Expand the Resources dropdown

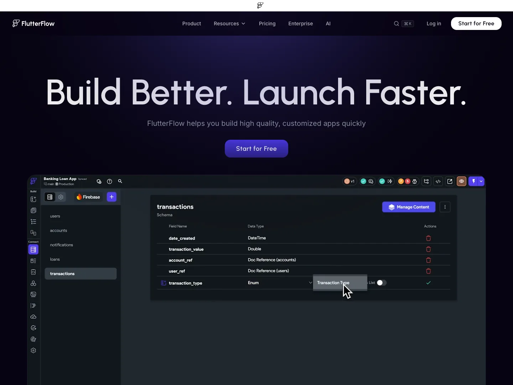pos(229,24)
